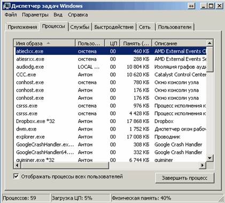Select the dwm.exe process
Screen dimensions: 225x203
[110, 129]
